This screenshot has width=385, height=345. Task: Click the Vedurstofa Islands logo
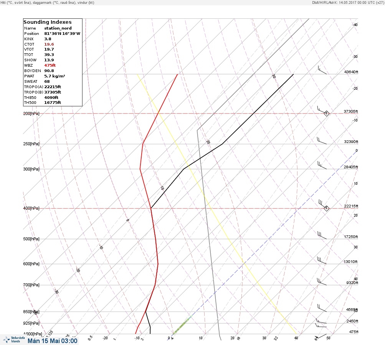[x=14, y=340]
